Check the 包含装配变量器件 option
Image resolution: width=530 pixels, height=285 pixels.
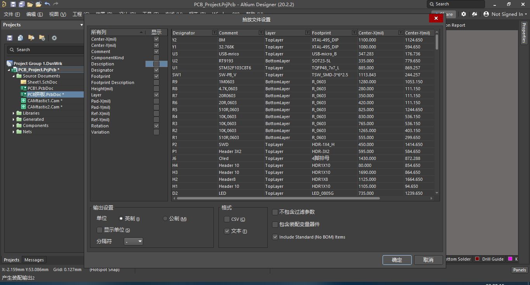point(275,225)
